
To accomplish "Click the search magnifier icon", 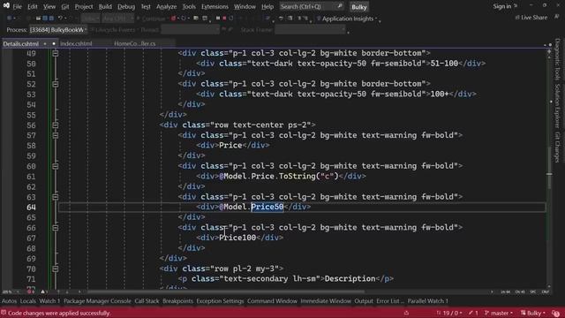I will [340, 6].
